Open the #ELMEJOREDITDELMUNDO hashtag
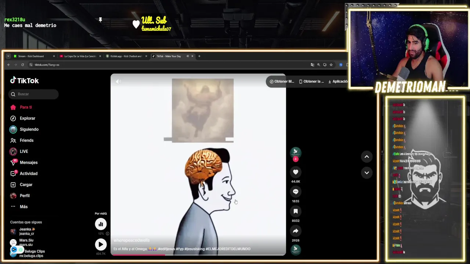This screenshot has width=470, height=264. coord(228,249)
